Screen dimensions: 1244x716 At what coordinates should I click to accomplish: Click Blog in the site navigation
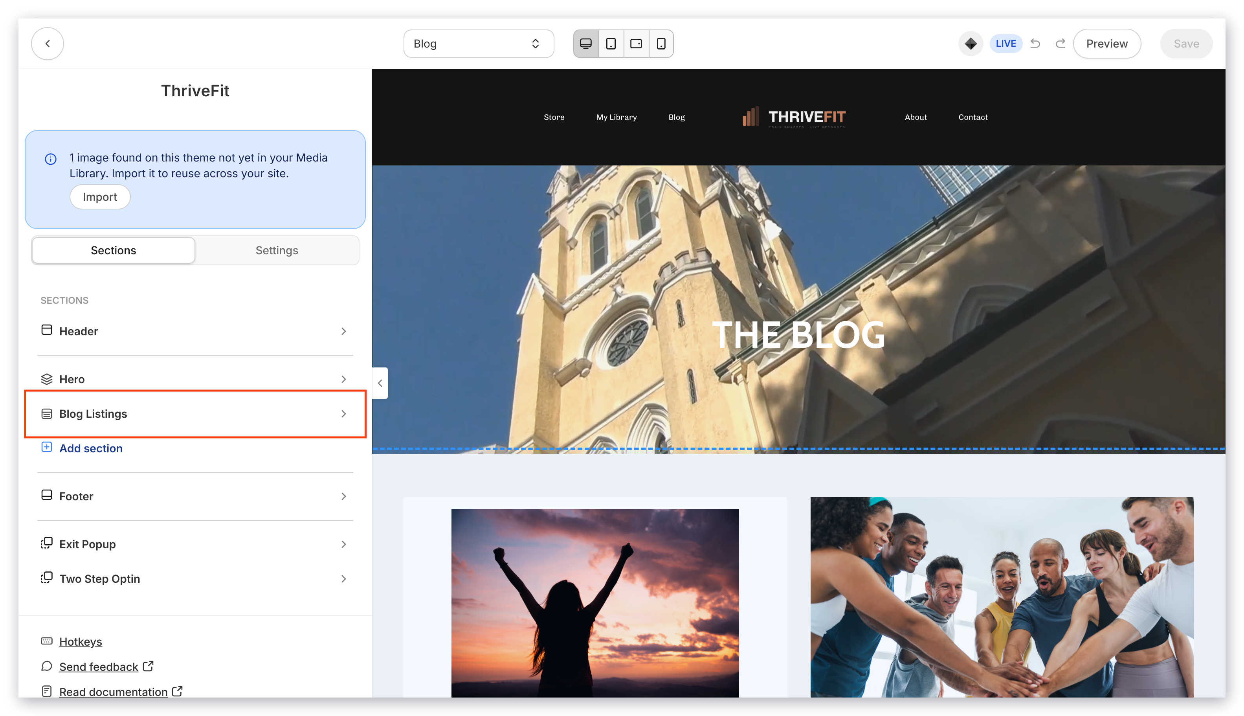click(x=677, y=117)
